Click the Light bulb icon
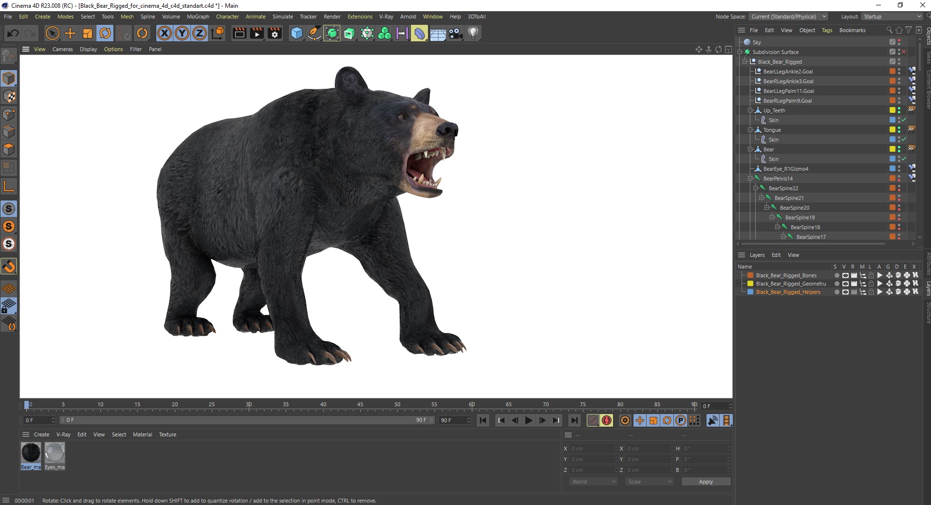The height and width of the screenshot is (505, 931). [473, 33]
